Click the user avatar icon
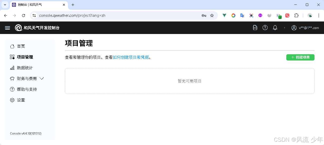 point(294,28)
